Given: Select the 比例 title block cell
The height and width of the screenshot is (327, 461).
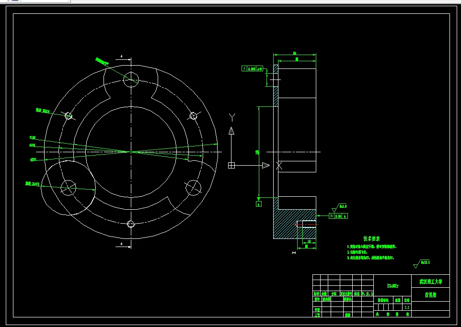Looking at the screenshot, I should pyautogui.click(x=407, y=300).
